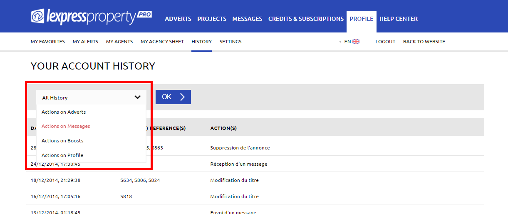Screen dimensions: 508x214
Task: Go to PROJECTS section
Action: click(212, 19)
